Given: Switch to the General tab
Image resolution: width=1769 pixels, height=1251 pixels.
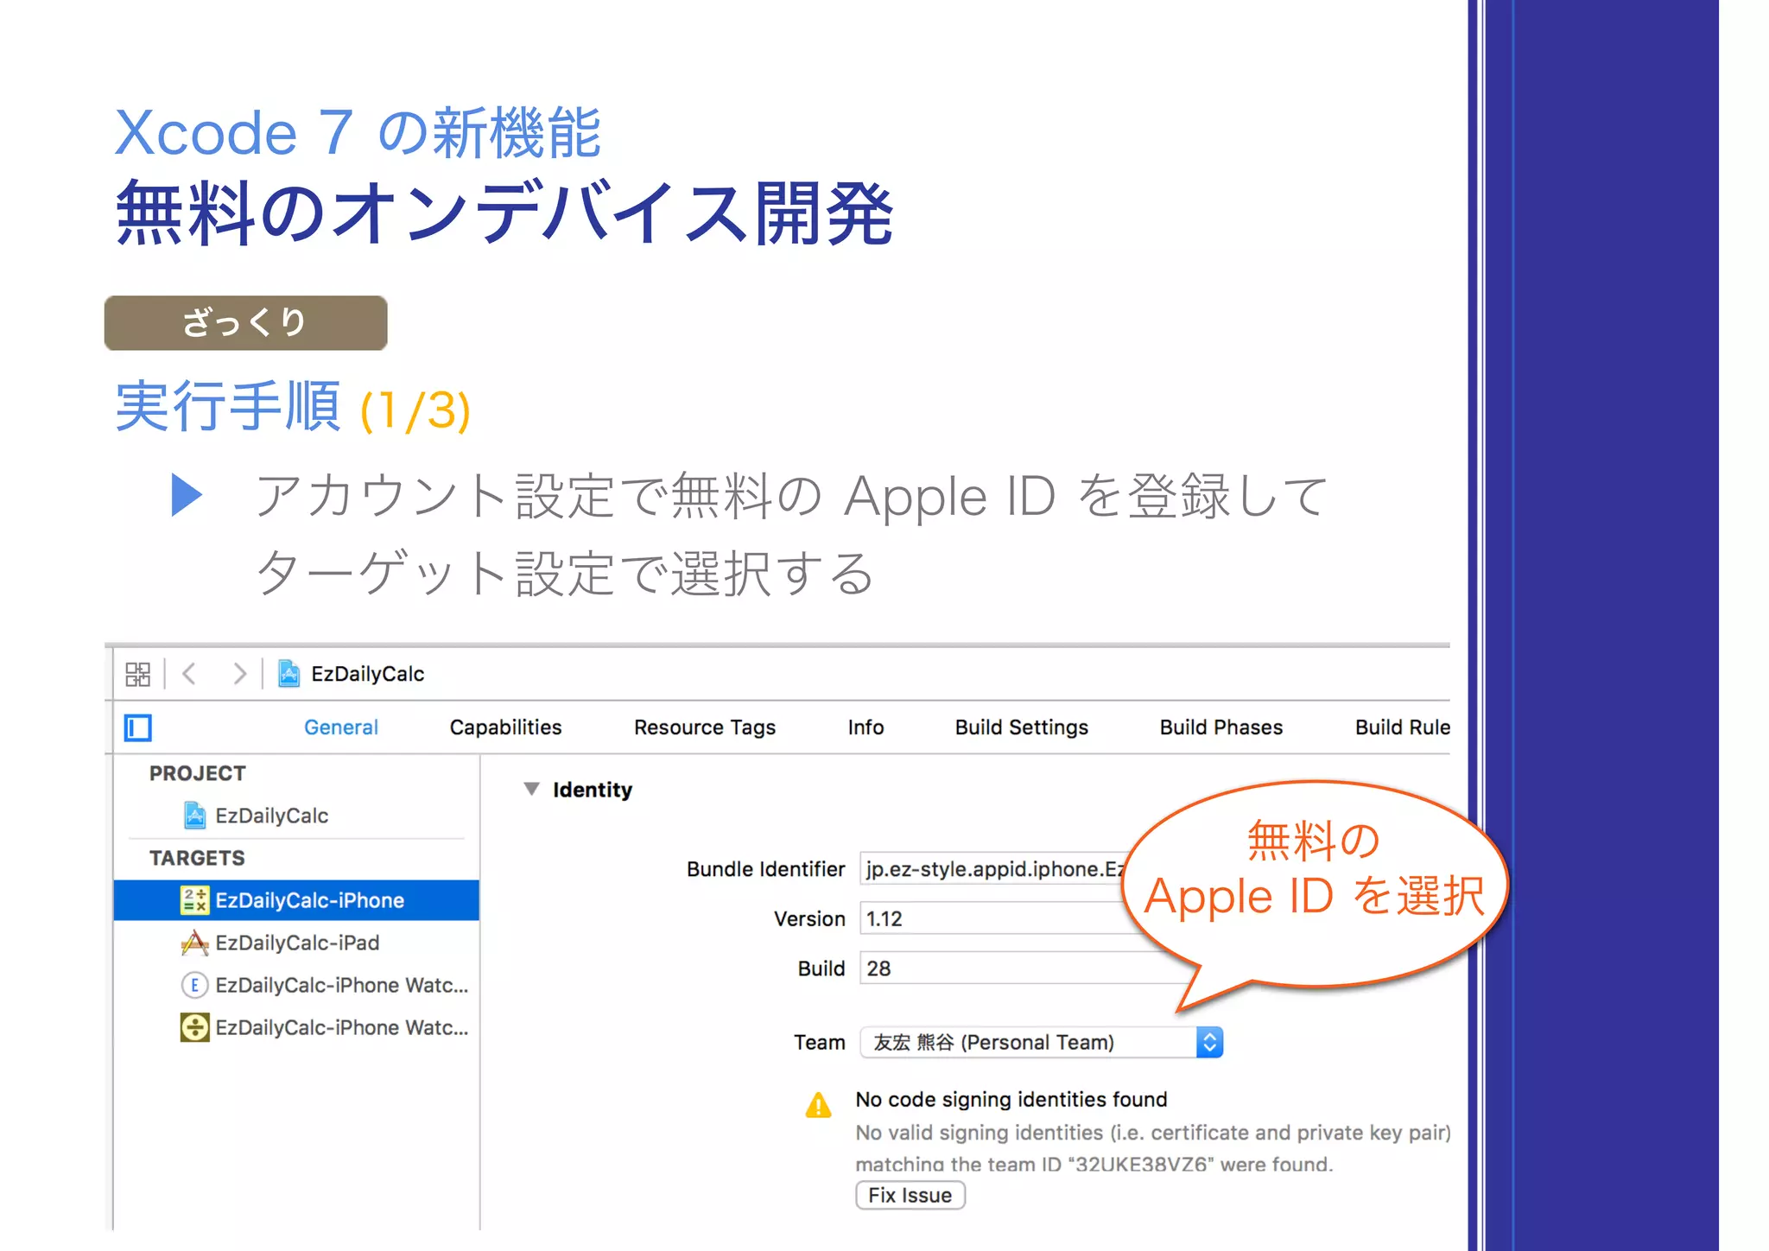Looking at the screenshot, I should click(341, 727).
